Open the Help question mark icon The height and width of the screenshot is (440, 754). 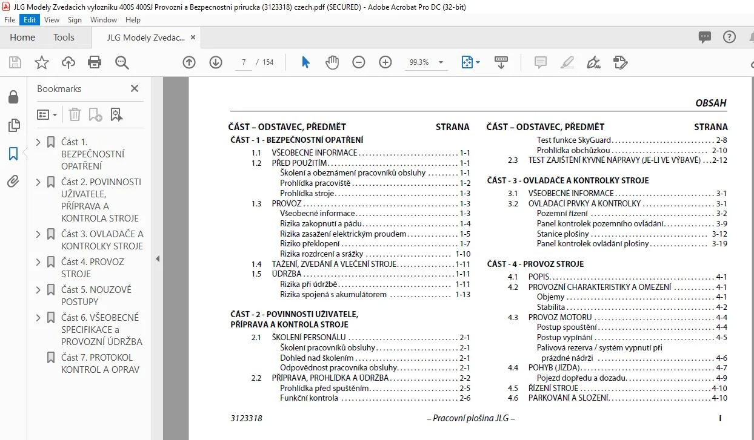729,37
